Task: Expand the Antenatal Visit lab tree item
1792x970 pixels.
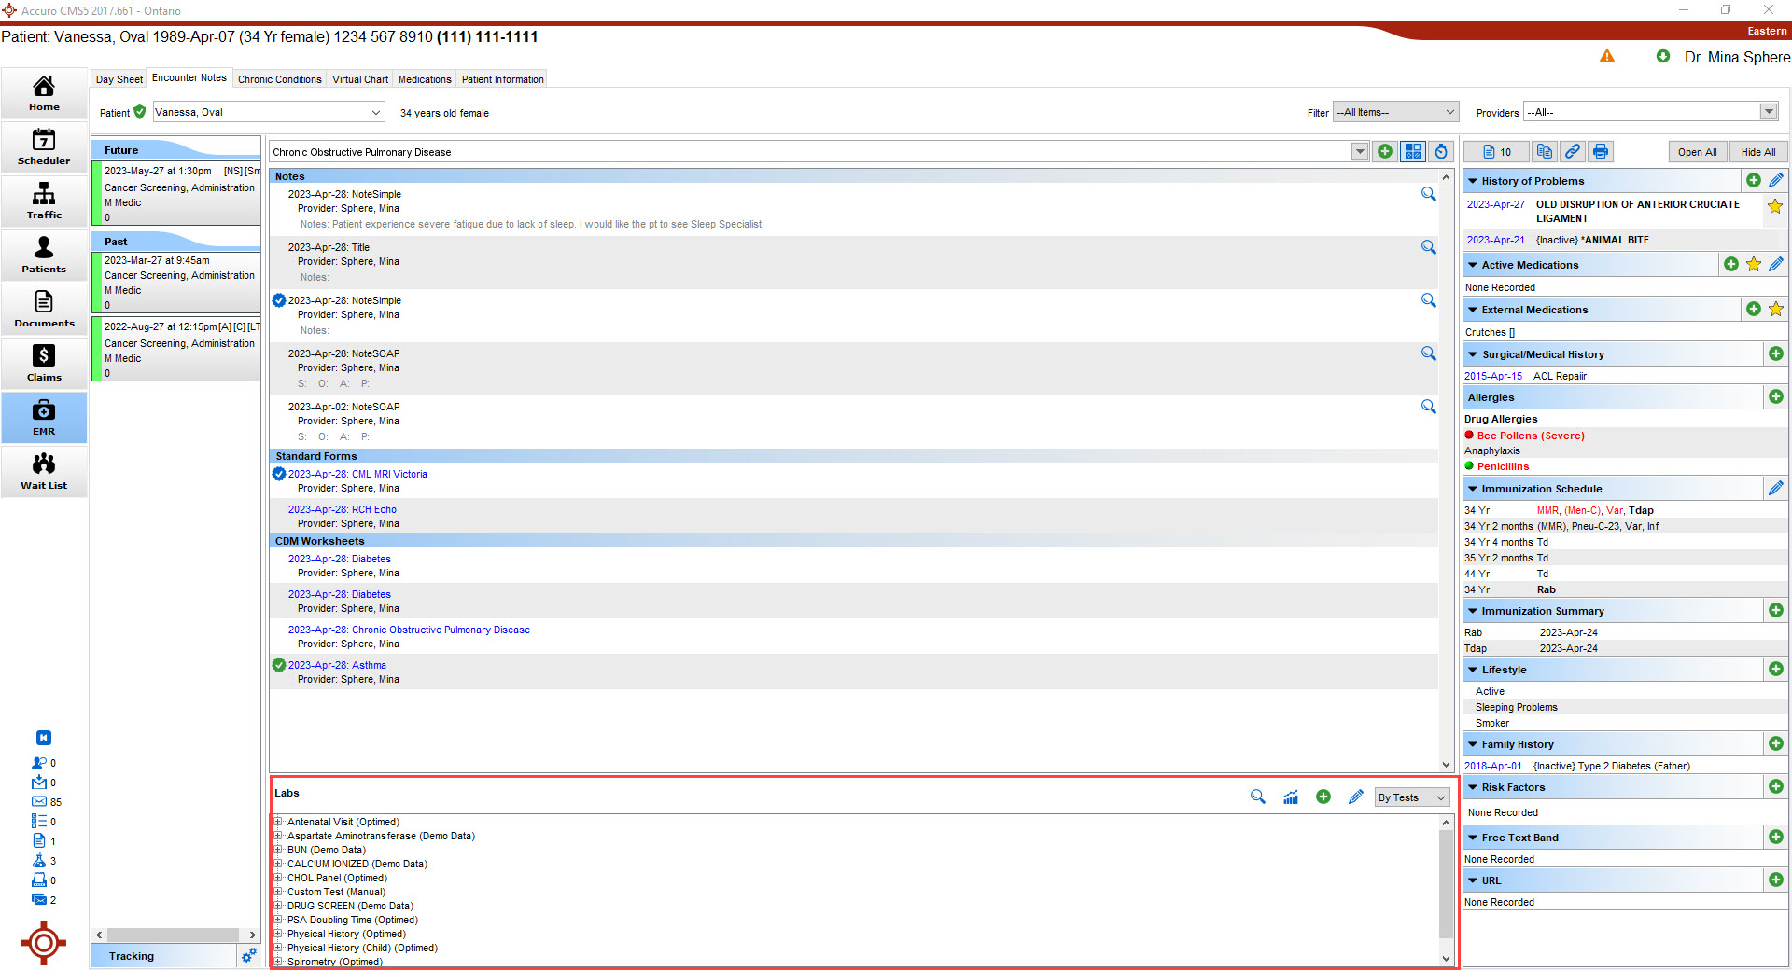Action: [278, 822]
